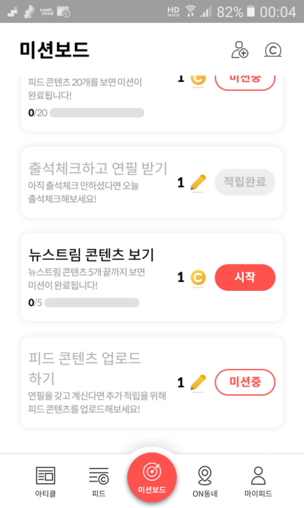304x508 pixels.
Task: Tap the partially hidden top 미션중 button
Action: pos(245,81)
